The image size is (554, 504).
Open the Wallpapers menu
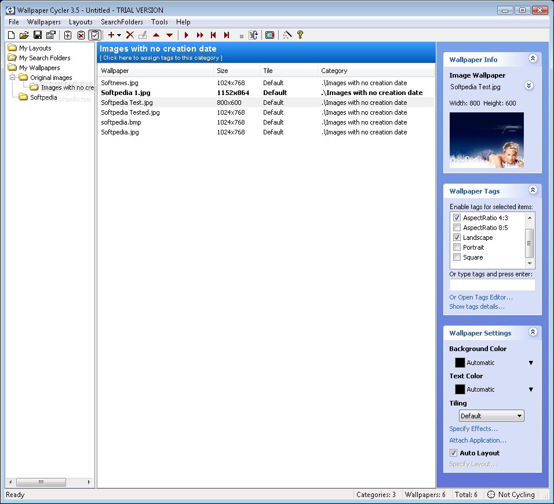point(44,22)
